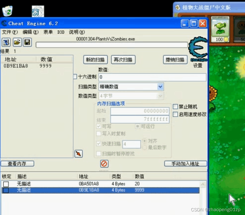Viewport: 245px width, 215px height.
Task: Open the 文件 menu
Action: pyautogui.click(x=10, y=32)
